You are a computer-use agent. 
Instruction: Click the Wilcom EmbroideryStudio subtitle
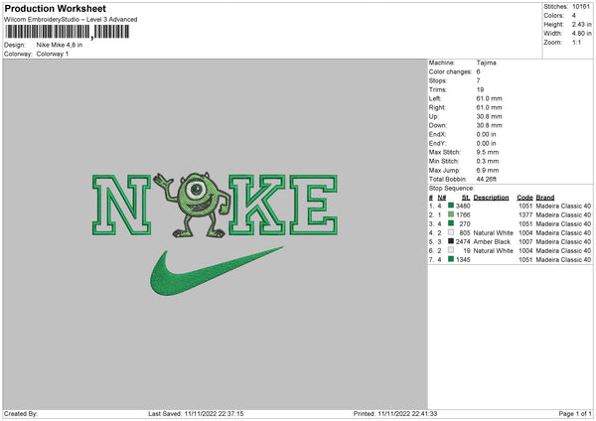(71, 20)
